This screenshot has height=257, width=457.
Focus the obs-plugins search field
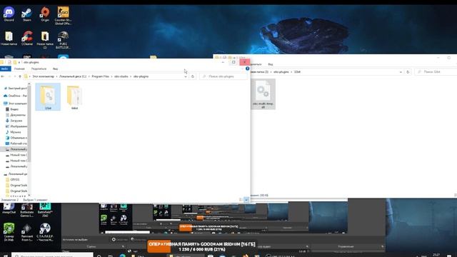(x=224, y=76)
